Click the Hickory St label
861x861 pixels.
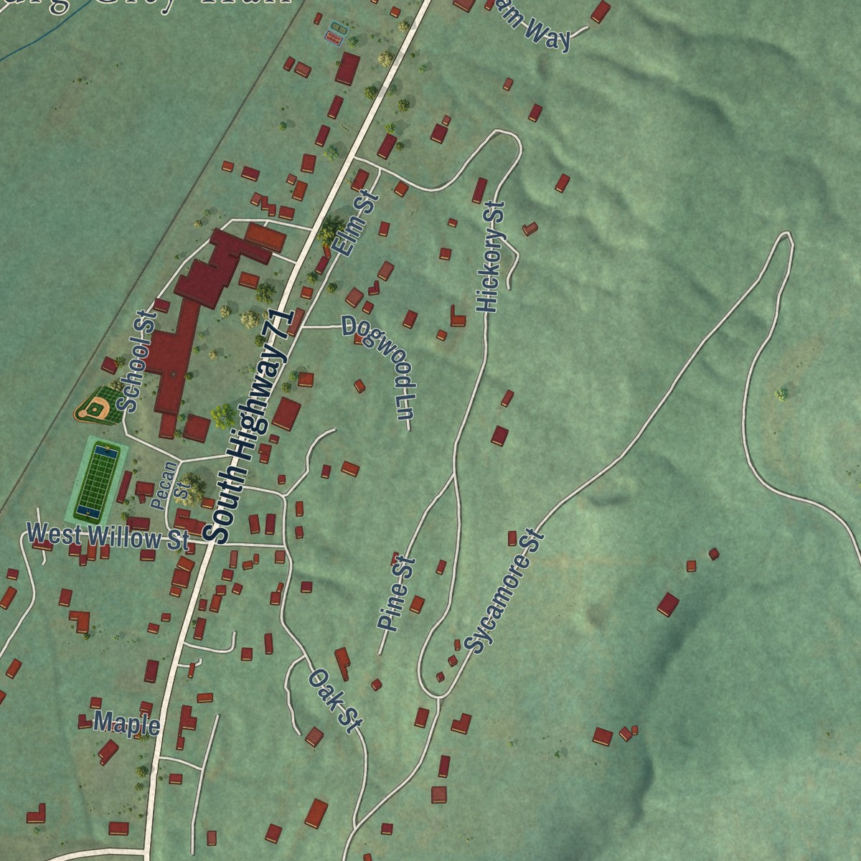click(491, 257)
